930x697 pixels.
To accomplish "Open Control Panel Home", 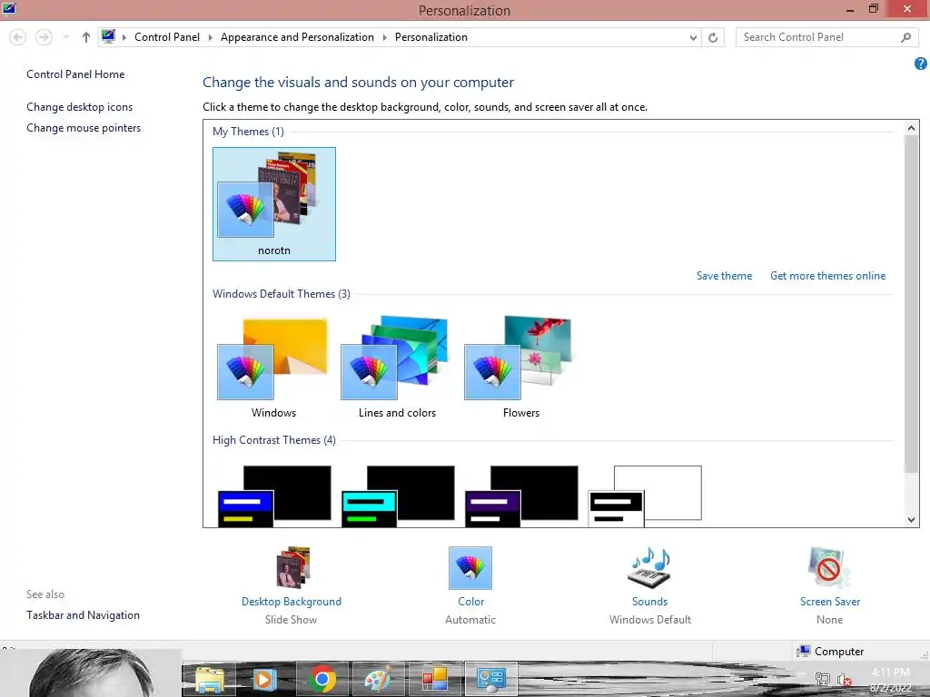I will [x=75, y=74].
